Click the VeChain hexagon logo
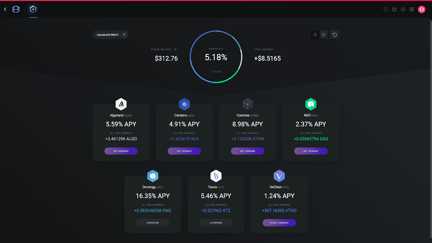Viewport: 432px width, 243px height. click(x=279, y=176)
